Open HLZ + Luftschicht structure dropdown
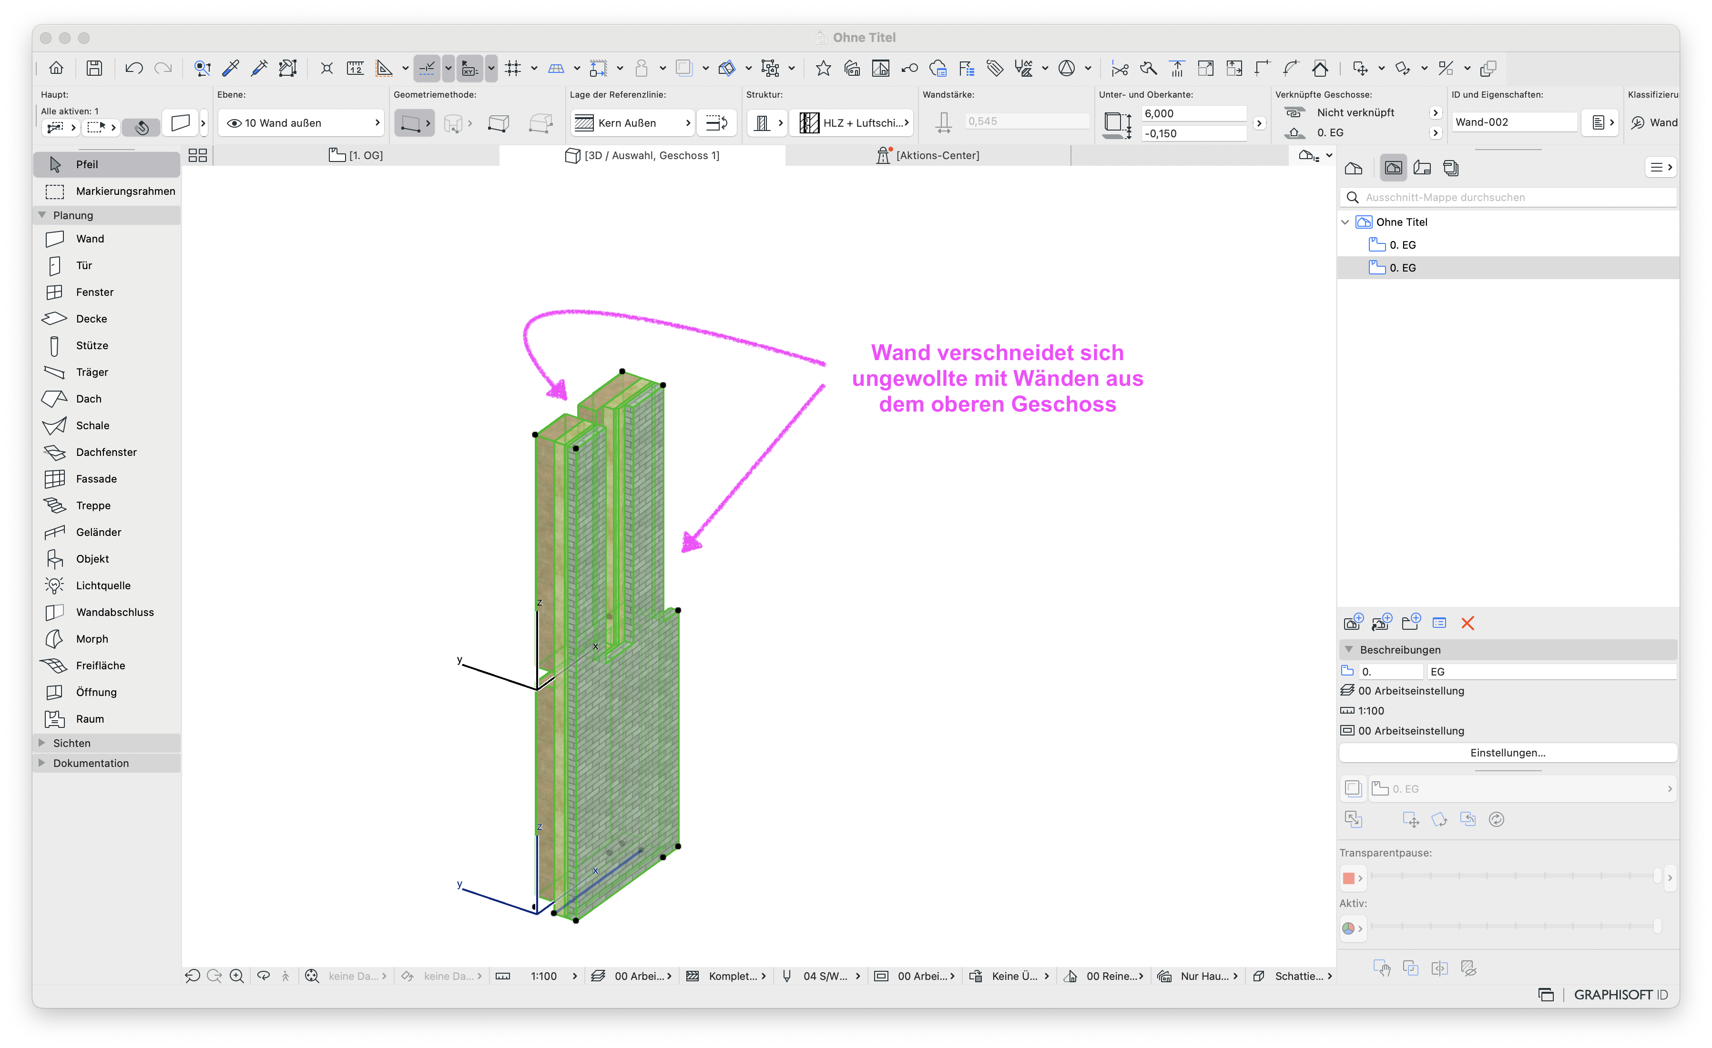1712x1048 pixels. point(852,123)
